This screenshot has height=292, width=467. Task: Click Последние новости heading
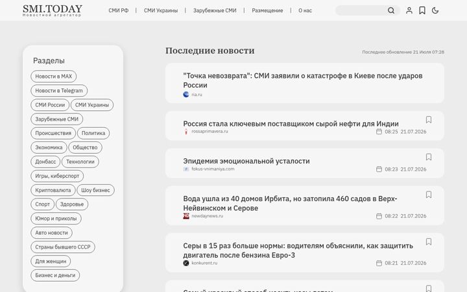tap(210, 51)
